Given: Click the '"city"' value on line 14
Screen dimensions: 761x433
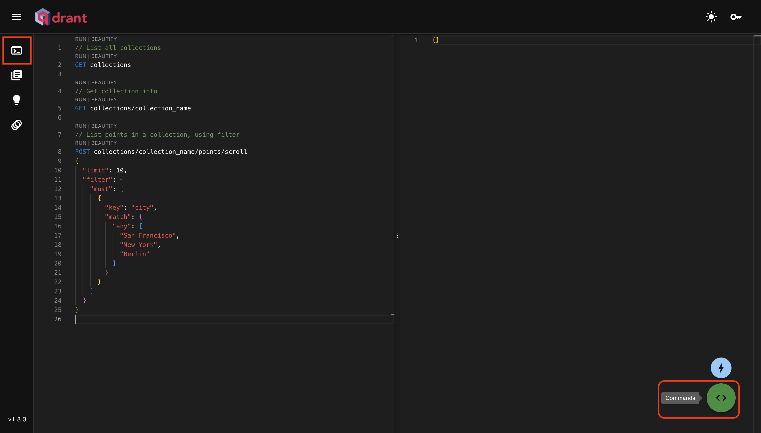Looking at the screenshot, I should point(142,208).
